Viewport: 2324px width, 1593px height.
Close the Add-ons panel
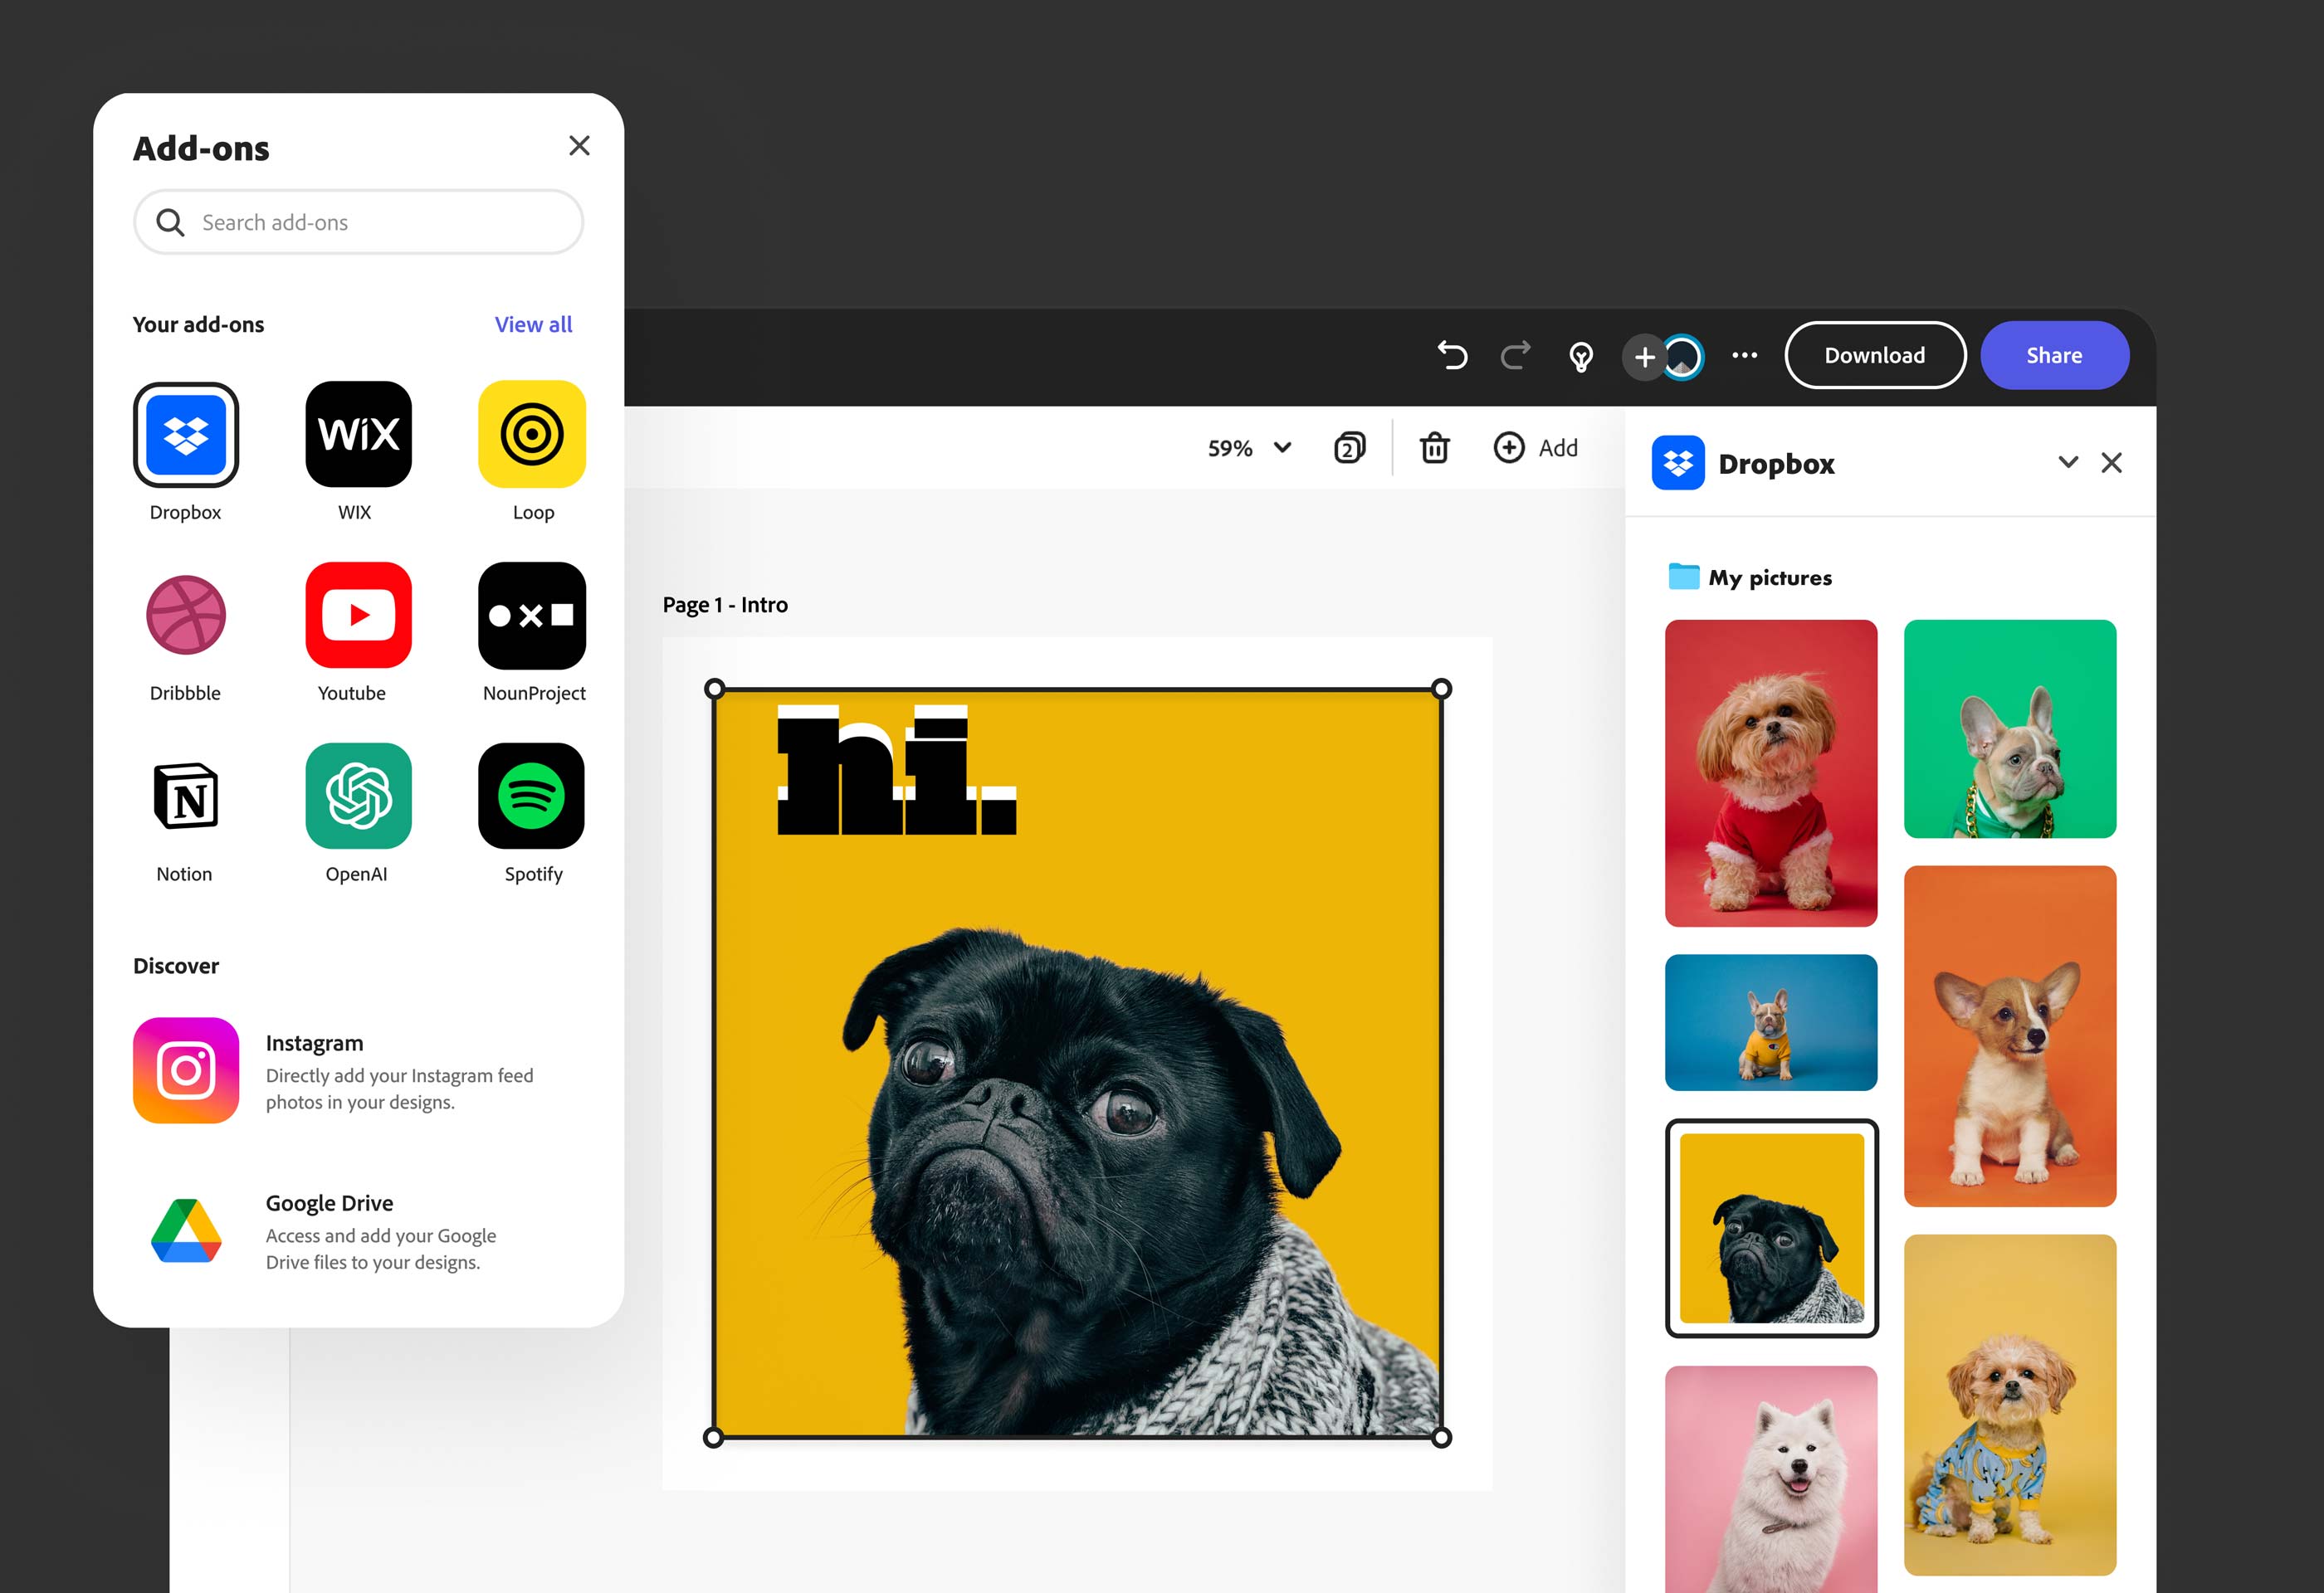tap(579, 146)
